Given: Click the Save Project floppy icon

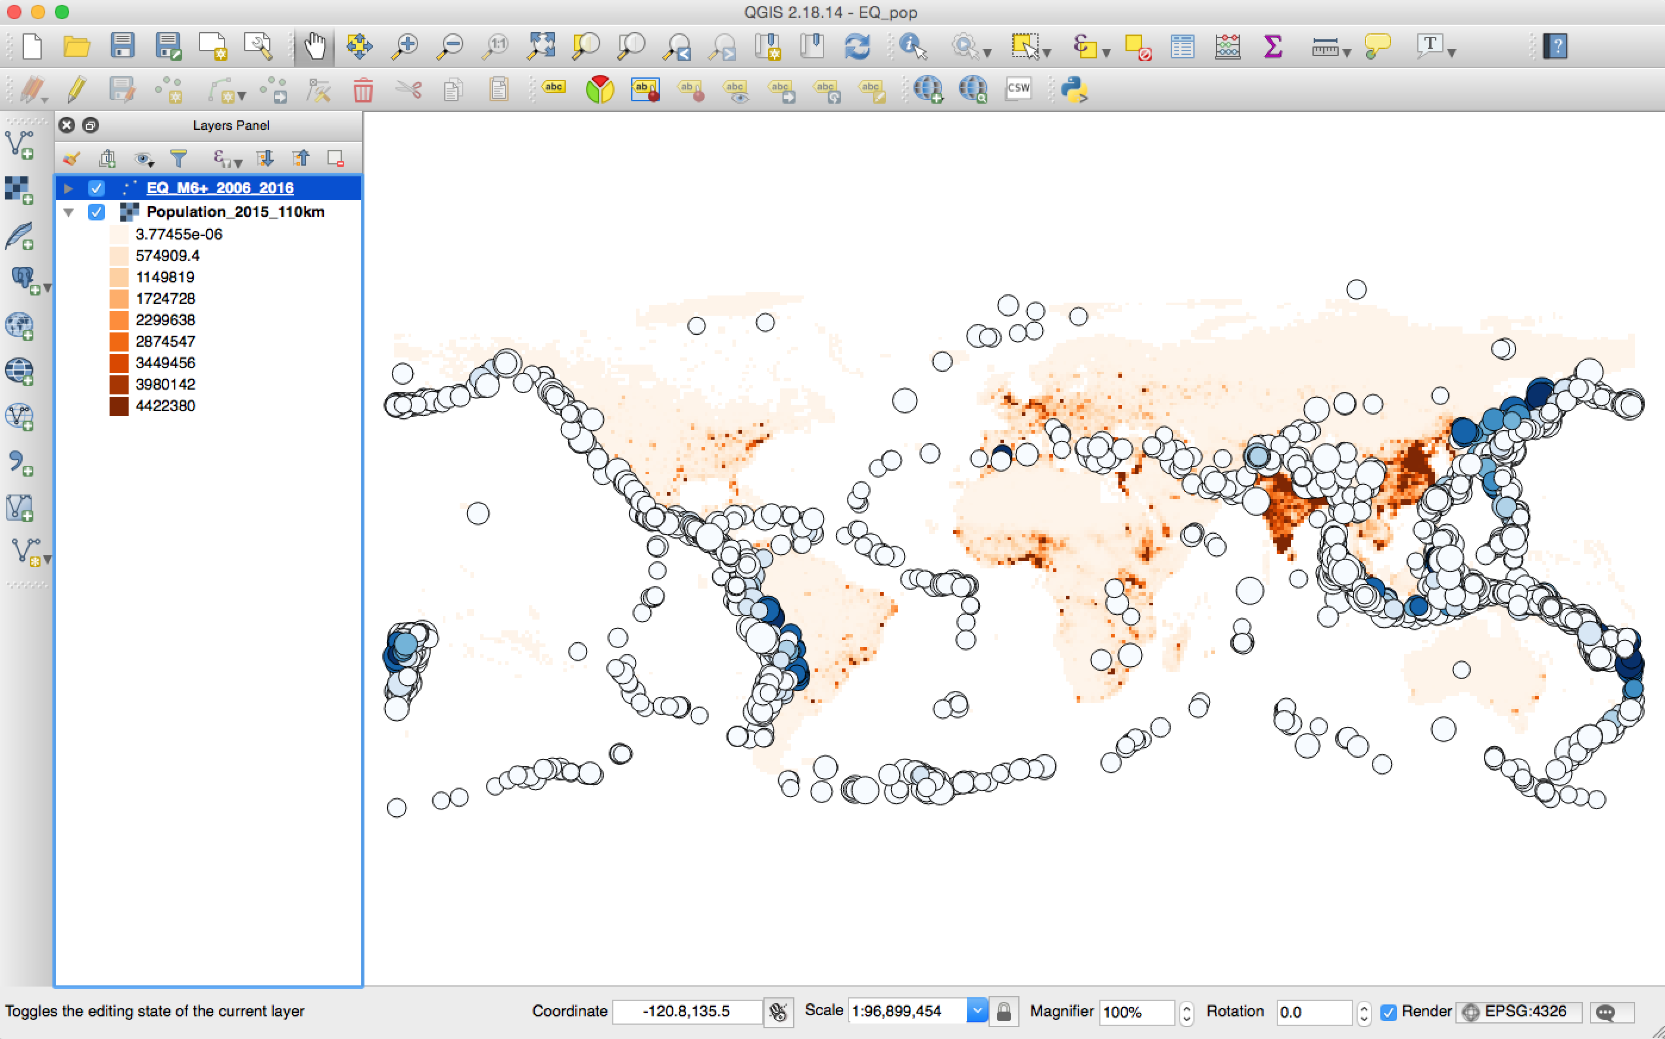Looking at the screenshot, I should pyautogui.click(x=122, y=46).
